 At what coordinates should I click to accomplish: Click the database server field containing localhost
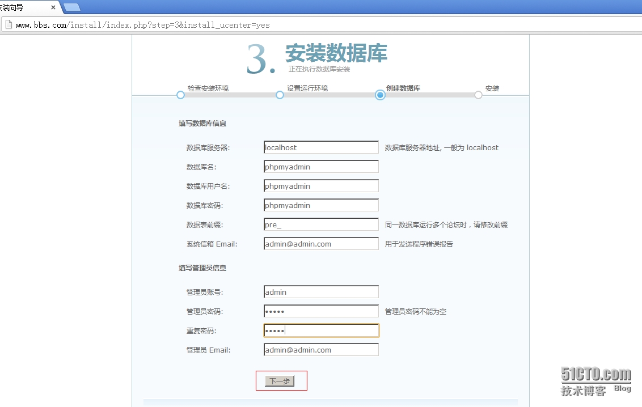pyautogui.click(x=321, y=147)
